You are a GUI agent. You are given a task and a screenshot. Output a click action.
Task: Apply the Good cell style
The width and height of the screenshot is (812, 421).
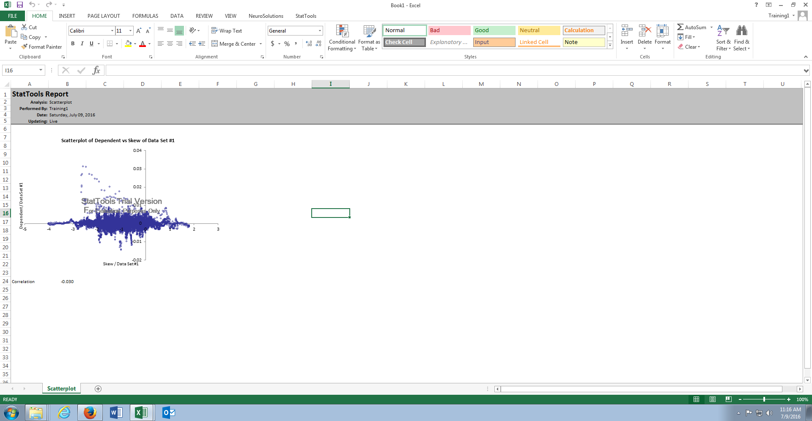pos(494,30)
